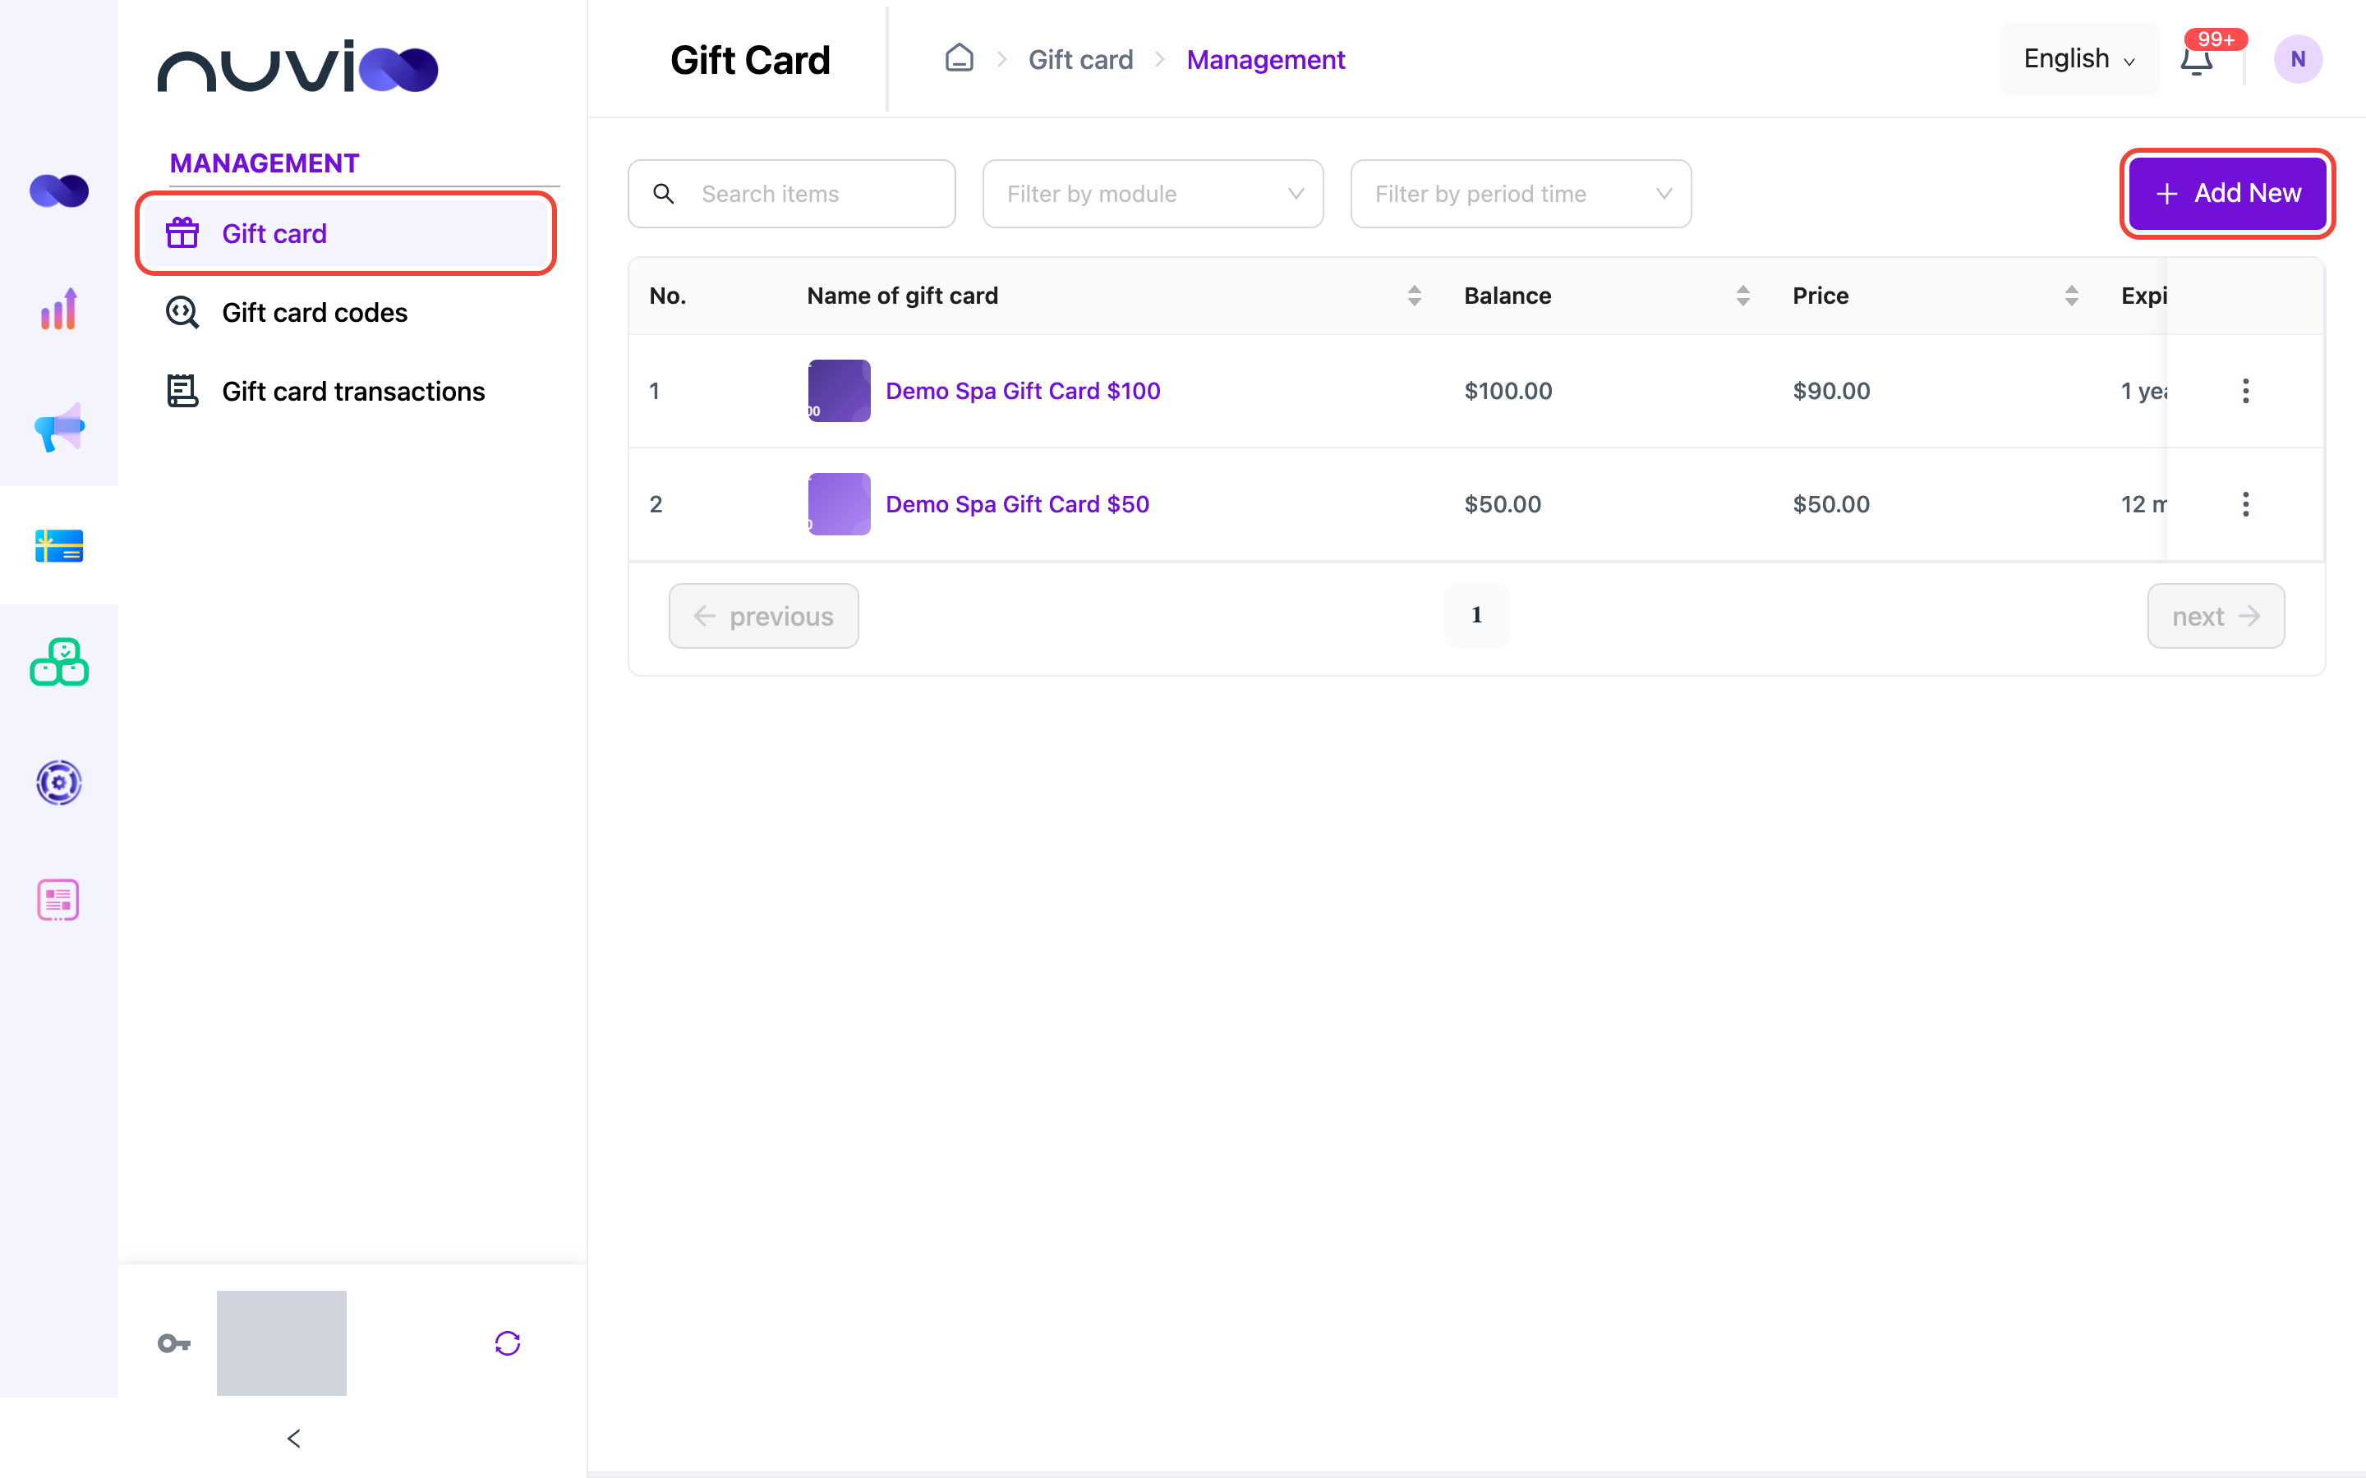The width and height of the screenshot is (2366, 1478).
Task: Open the N user avatar menu
Action: pos(2298,58)
